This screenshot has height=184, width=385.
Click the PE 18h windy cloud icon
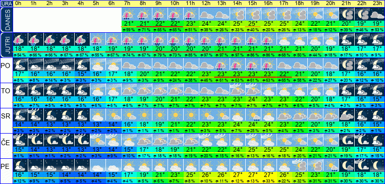click(x=300, y=165)
